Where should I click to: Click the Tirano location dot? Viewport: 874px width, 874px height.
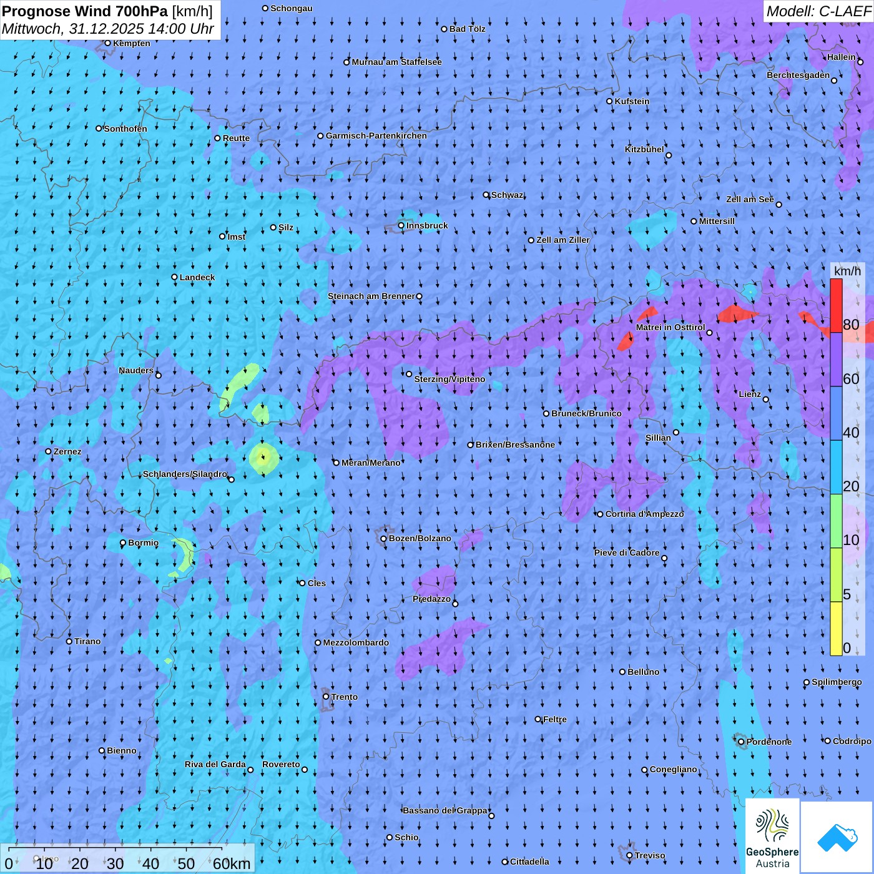click(69, 641)
